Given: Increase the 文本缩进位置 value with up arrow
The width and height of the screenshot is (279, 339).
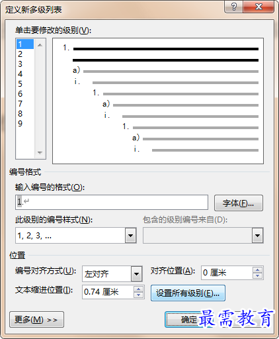Looking at the screenshot, I should tap(138, 289).
